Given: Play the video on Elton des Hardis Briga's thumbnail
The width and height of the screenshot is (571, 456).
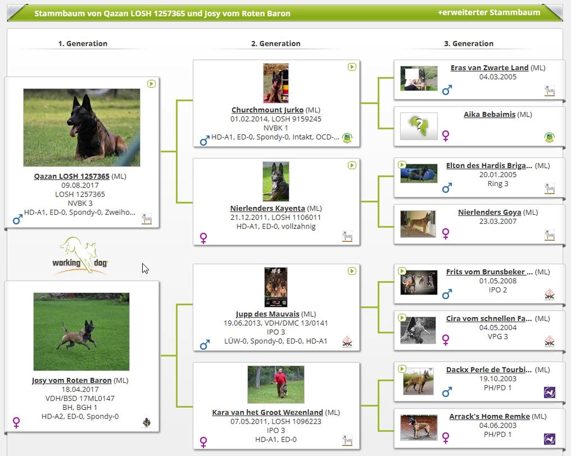Looking at the screenshot, I should pyautogui.click(x=402, y=165).
